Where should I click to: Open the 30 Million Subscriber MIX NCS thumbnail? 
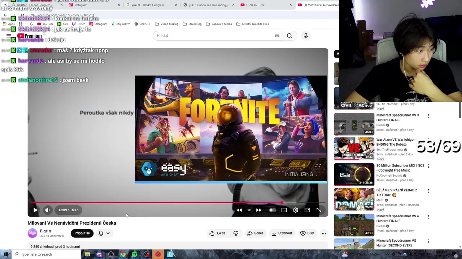pyautogui.click(x=354, y=174)
